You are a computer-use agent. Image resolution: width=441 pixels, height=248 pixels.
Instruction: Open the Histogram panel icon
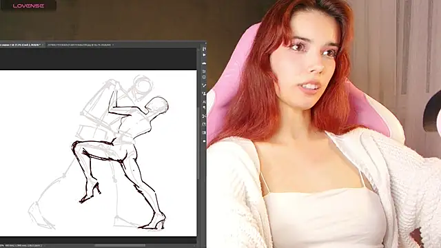[204, 63]
